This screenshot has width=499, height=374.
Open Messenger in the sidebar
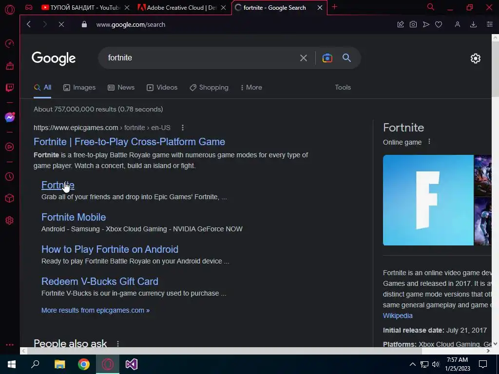coord(10,117)
